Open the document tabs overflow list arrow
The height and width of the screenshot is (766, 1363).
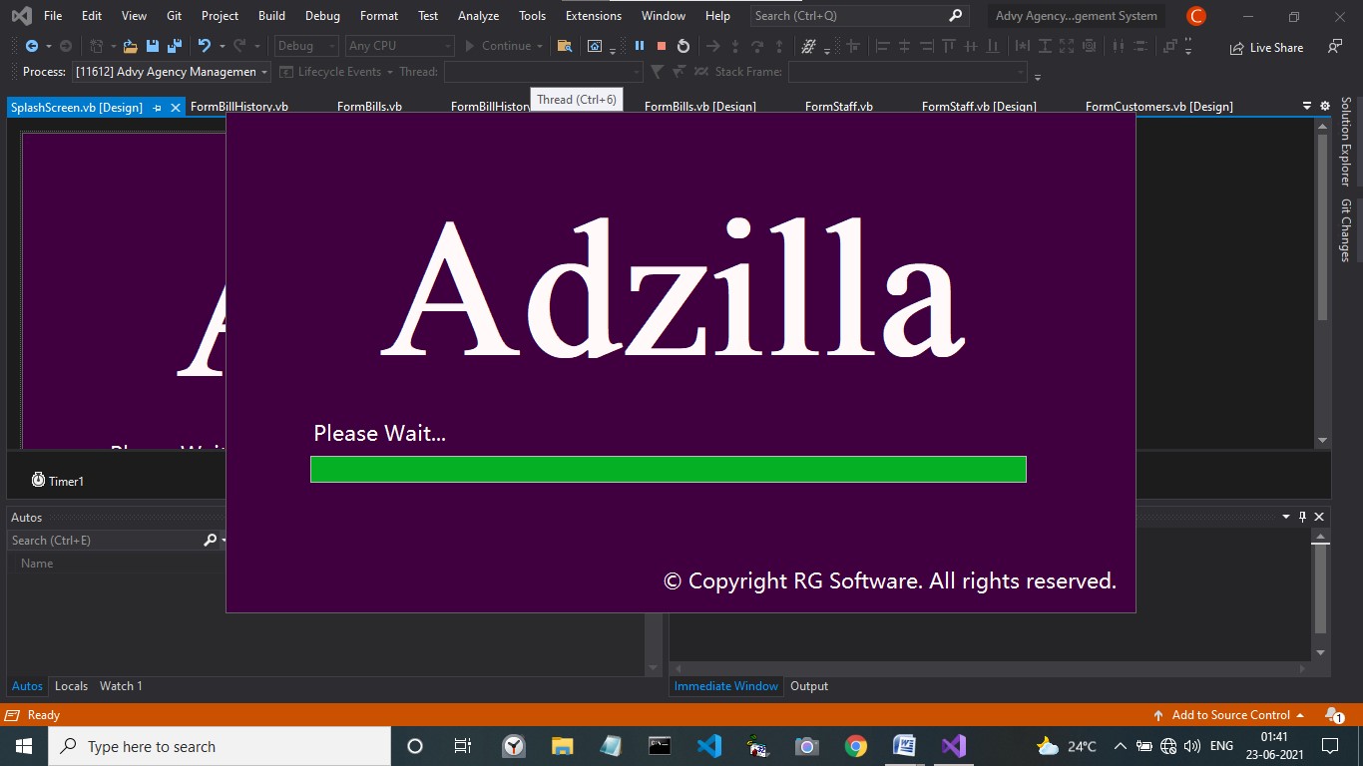point(1307,106)
